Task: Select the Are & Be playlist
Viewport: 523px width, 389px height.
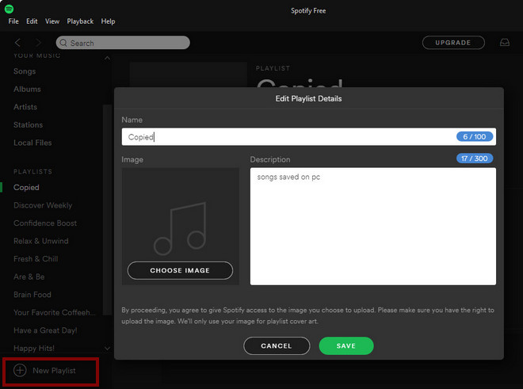Action: pyautogui.click(x=29, y=276)
